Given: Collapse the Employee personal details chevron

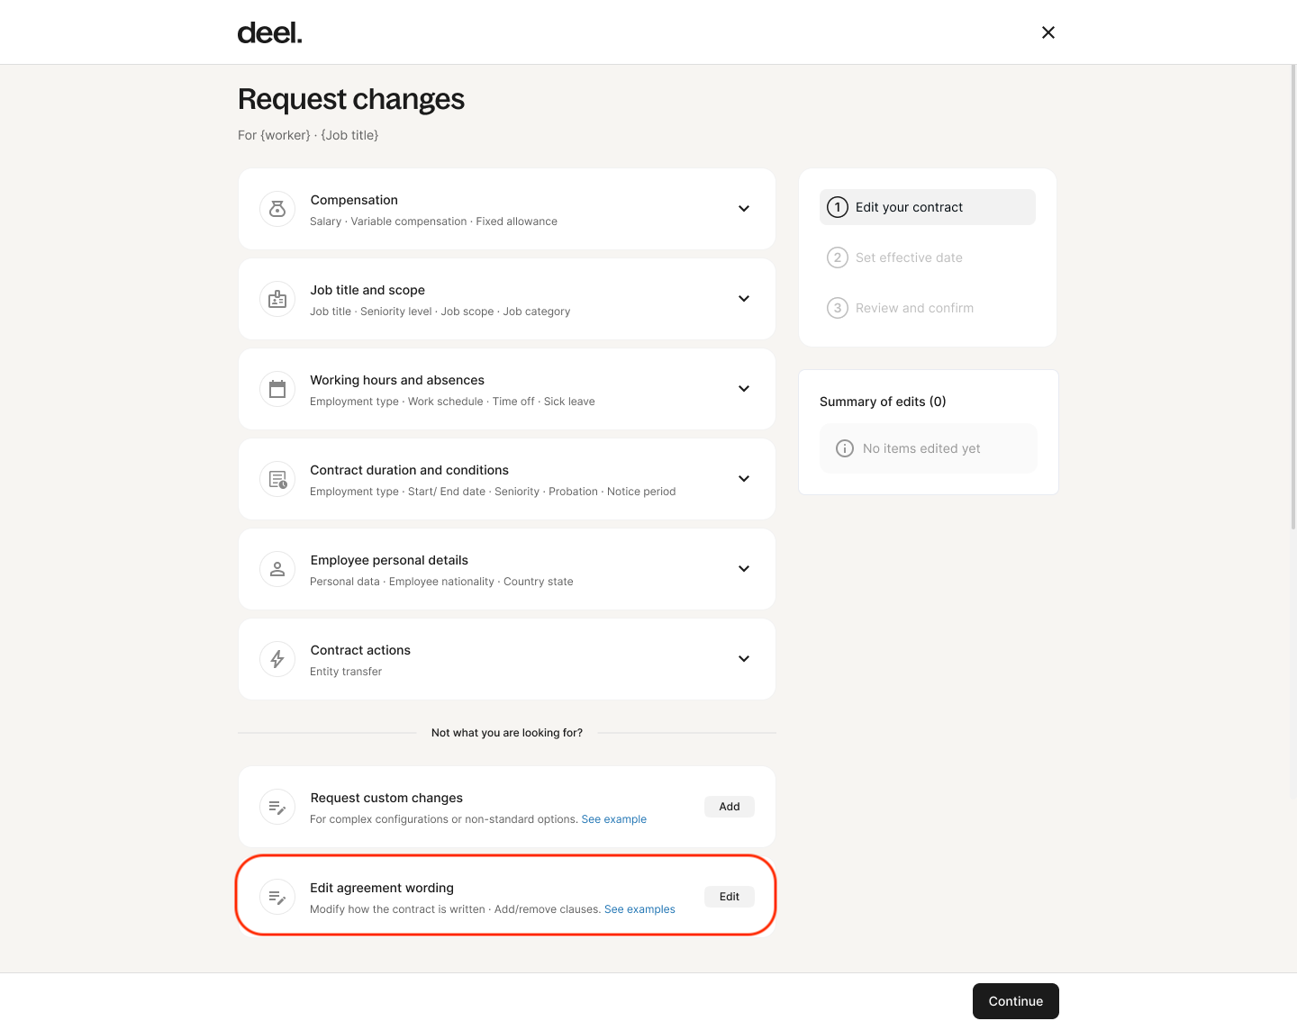Looking at the screenshot, I should tap(744, 568).
